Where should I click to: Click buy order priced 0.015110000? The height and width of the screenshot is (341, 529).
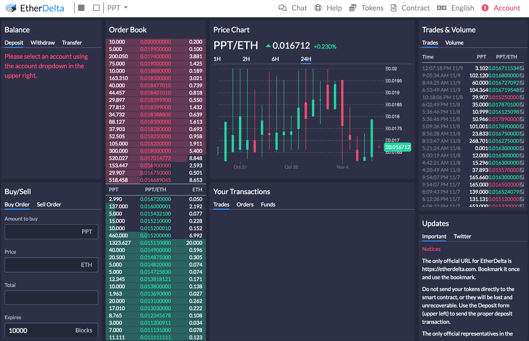(x=156, y=243)
